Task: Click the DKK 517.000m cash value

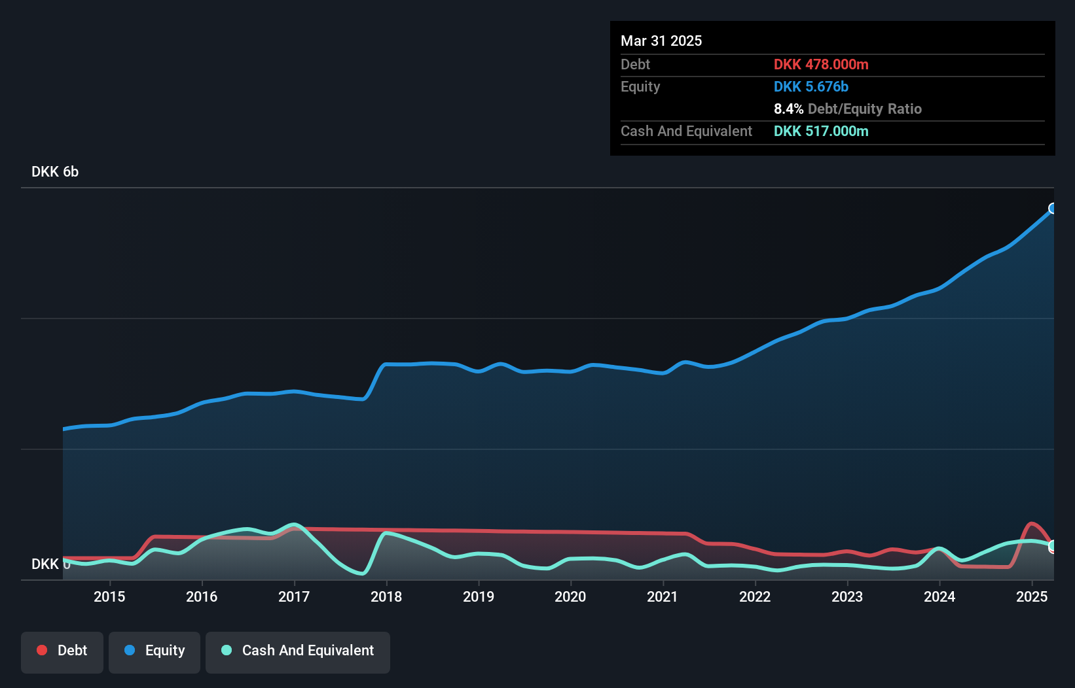Action: [821, 131]
